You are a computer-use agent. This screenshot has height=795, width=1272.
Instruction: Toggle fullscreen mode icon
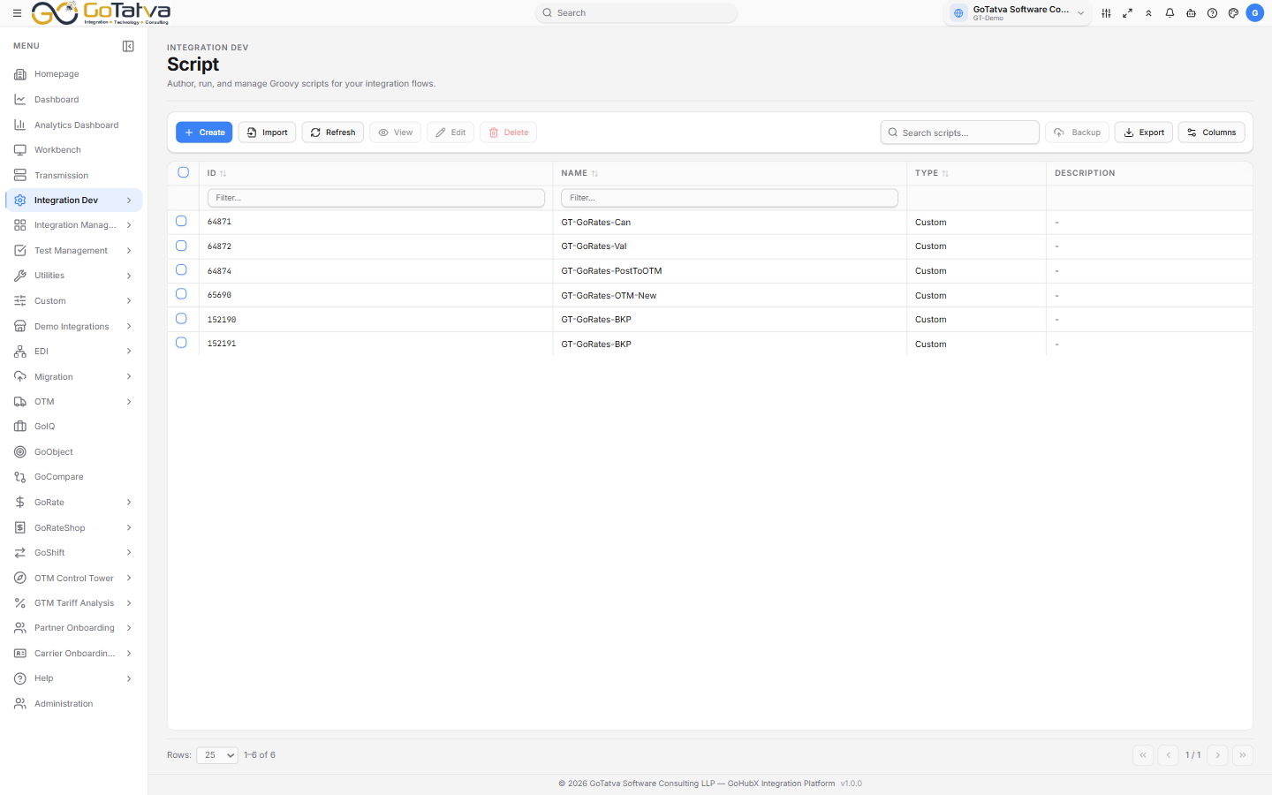point(1127,13)
